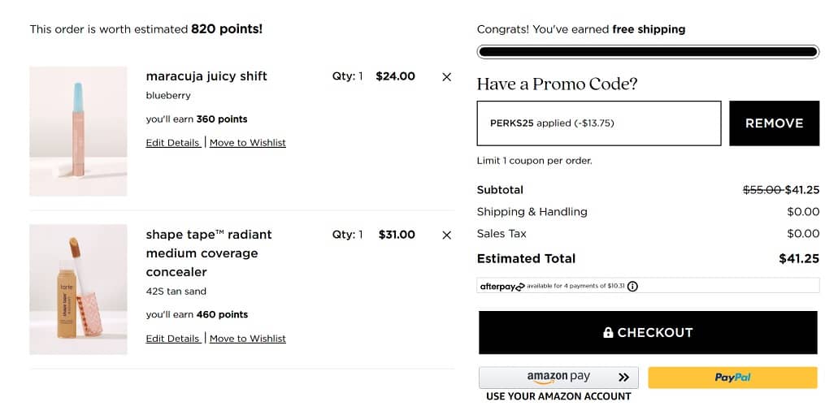This screenshot has height=406, width=825.
Task: Open shape tape concealer product thumbnail
Action: [78, 289]
